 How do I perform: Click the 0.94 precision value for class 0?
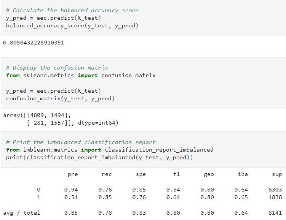tap(69, 190)
